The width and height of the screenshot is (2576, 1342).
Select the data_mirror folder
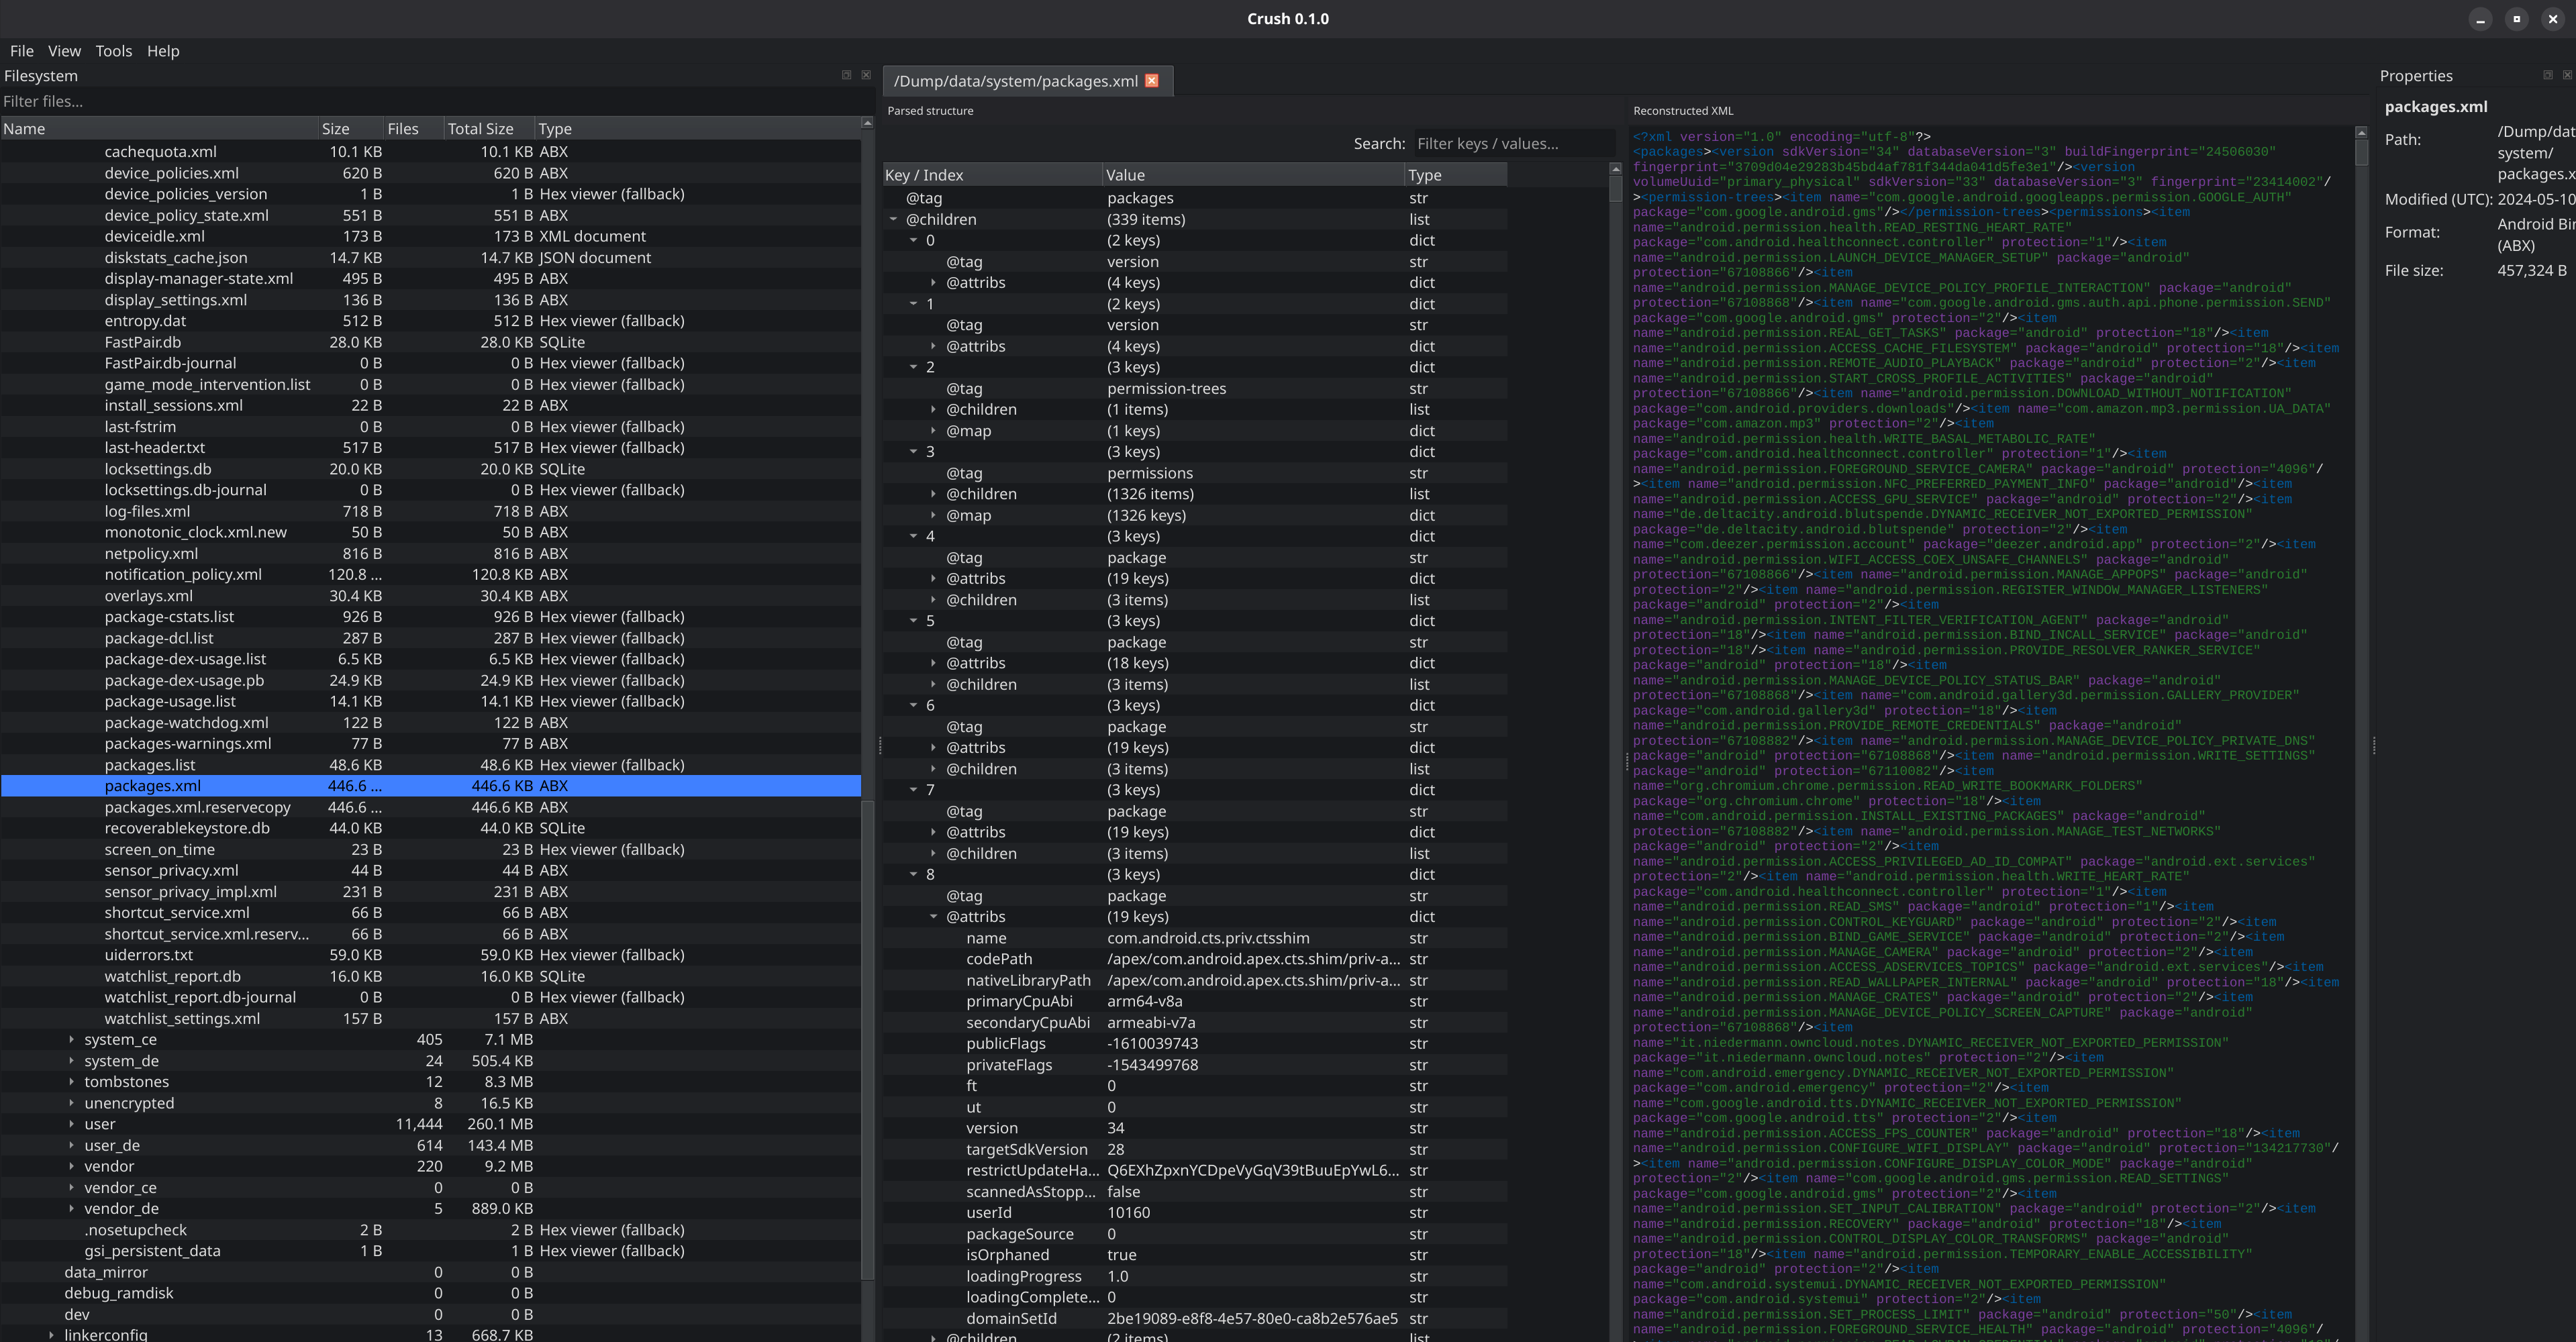pyautogui.click(x=430, y=1272)
